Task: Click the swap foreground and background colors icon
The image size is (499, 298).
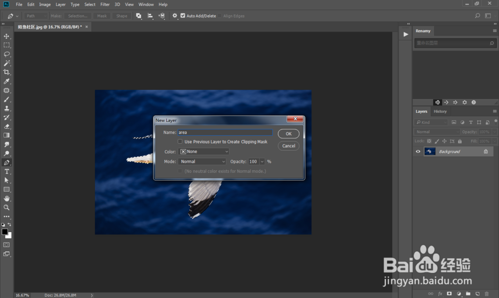Action: (x=9, y=225)
